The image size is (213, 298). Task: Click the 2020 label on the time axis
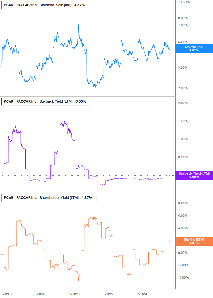pyautogui.click(x=75, y=294)
